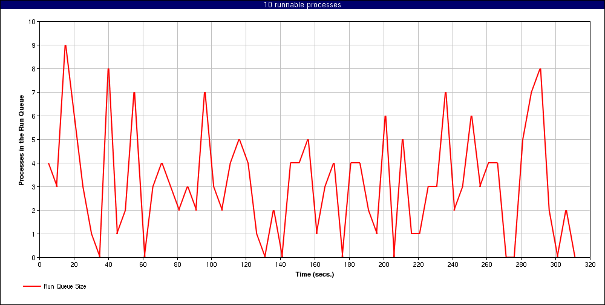Click the 'Processes in the Run Queue' axis title
The image size is (605, 305).
(x=22, y=140)
